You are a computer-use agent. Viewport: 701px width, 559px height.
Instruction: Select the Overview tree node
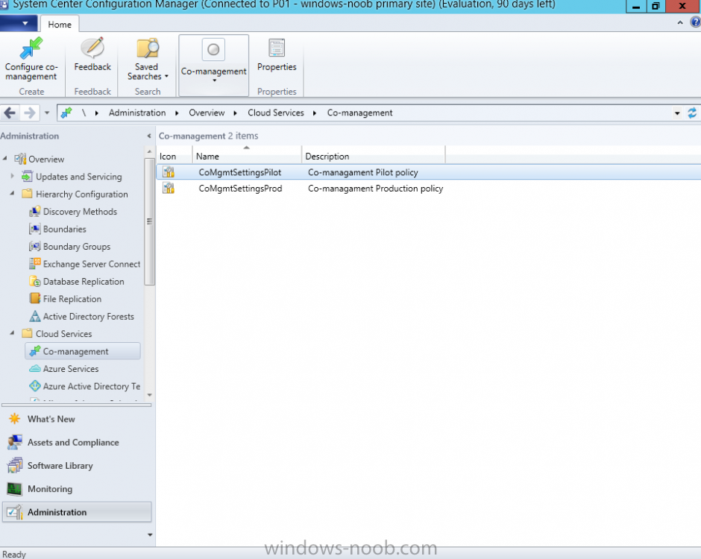coord(46,159)
